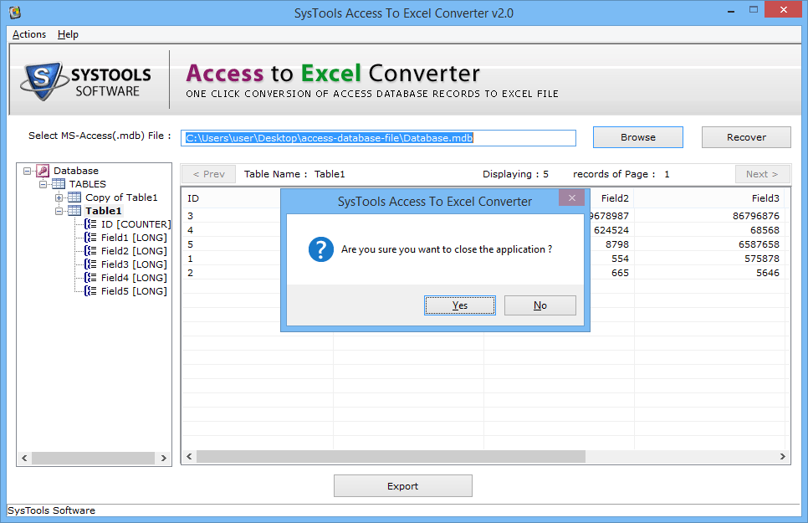Click the Field3 cell value 5646
This screenshot has height=523, width=808.
768,273
